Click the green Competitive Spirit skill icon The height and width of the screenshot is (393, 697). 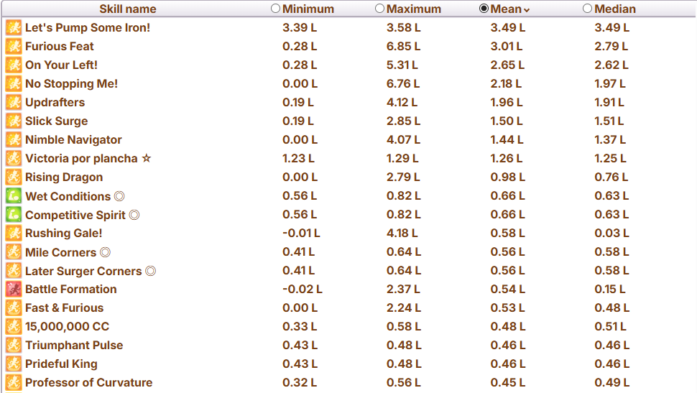[14, 214]
